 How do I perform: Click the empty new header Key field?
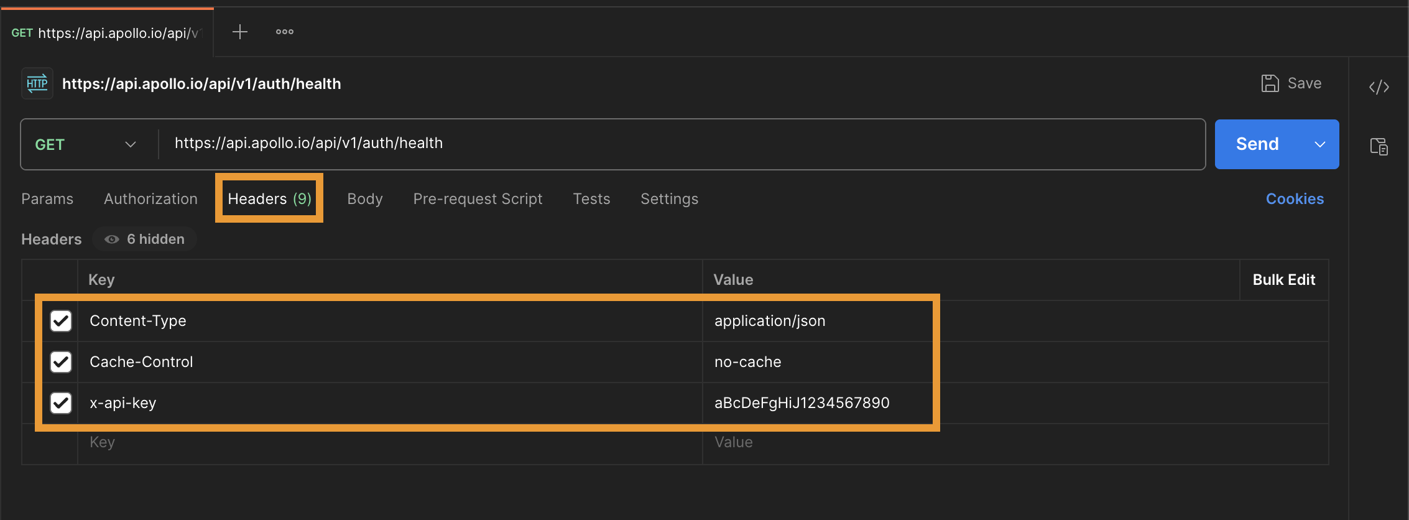point(390,443)
